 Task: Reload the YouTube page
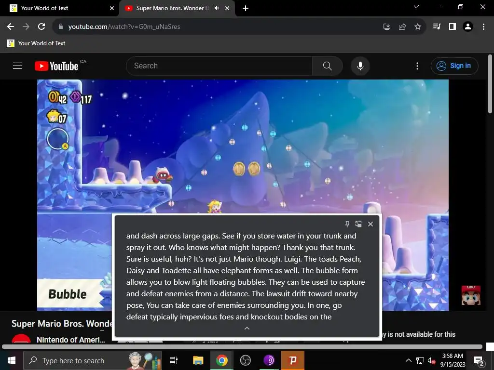[x=41, y=27]
